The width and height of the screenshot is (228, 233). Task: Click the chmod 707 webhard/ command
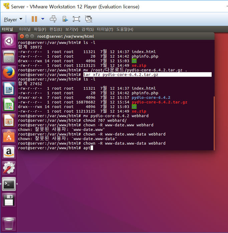tap(105, 121)
